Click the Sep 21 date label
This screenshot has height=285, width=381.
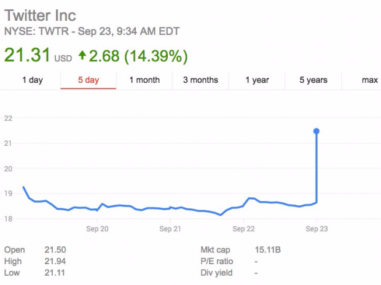(x=170, y=229)
